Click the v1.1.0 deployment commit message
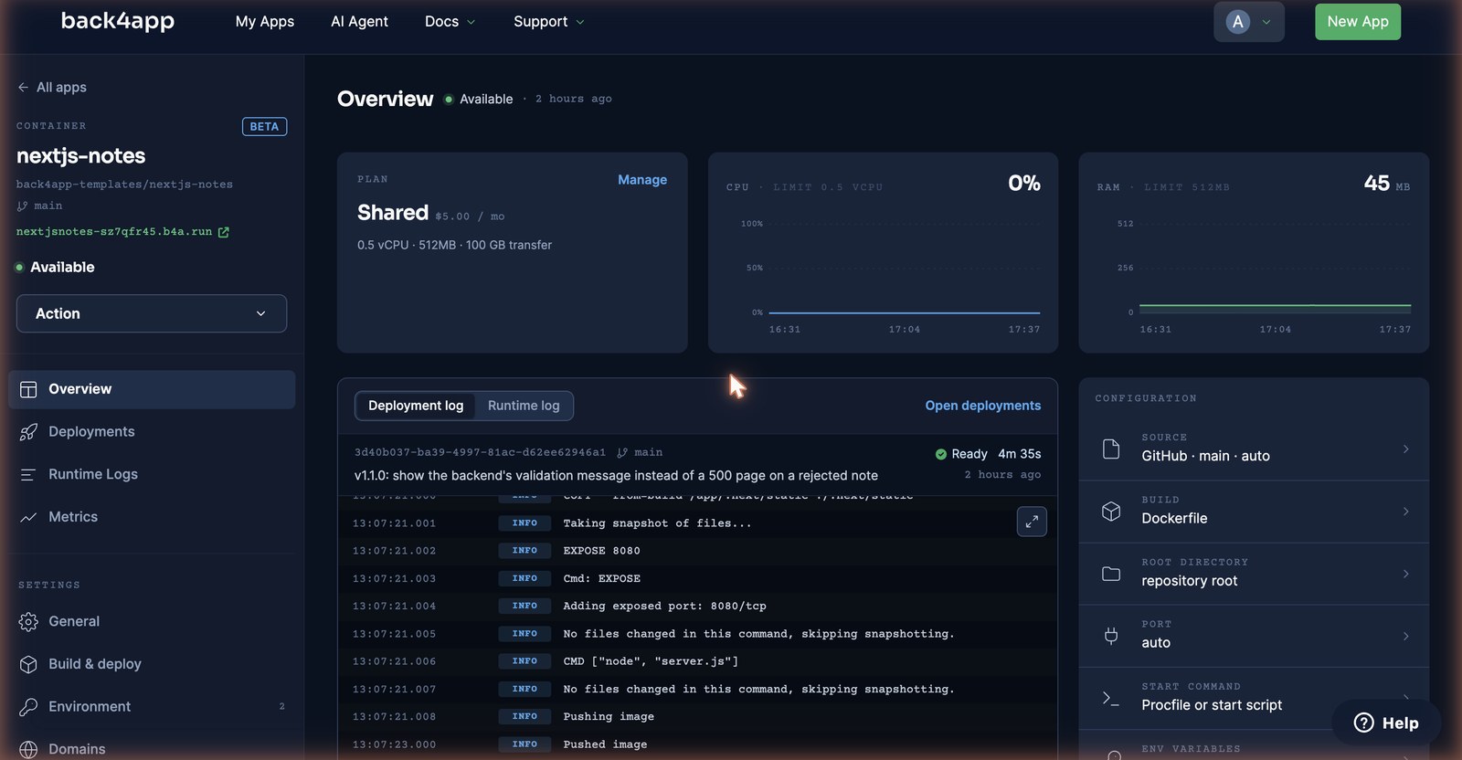Image resolution: width=1462 pixels, height=760 pixels. [616, 476]
